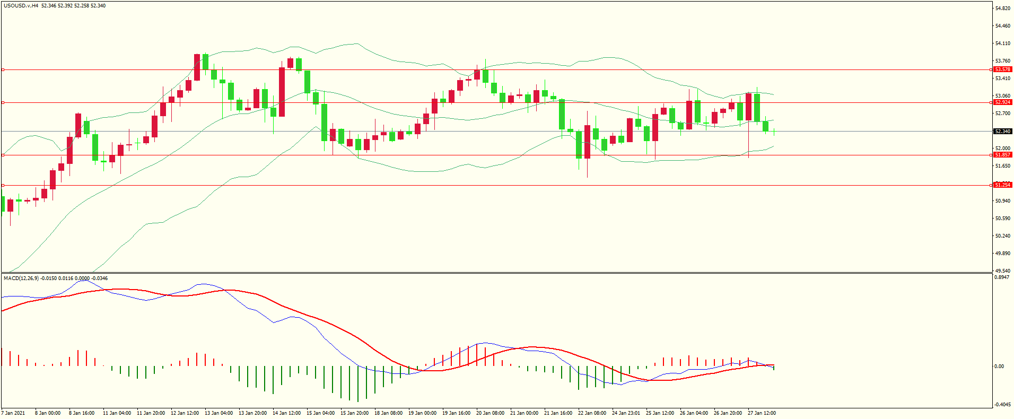The height and width of the screenshot is (419, 1014).
Task: Click the MACD 0.00 axis level
Action: pyautogui.click(x=999, y=366)
